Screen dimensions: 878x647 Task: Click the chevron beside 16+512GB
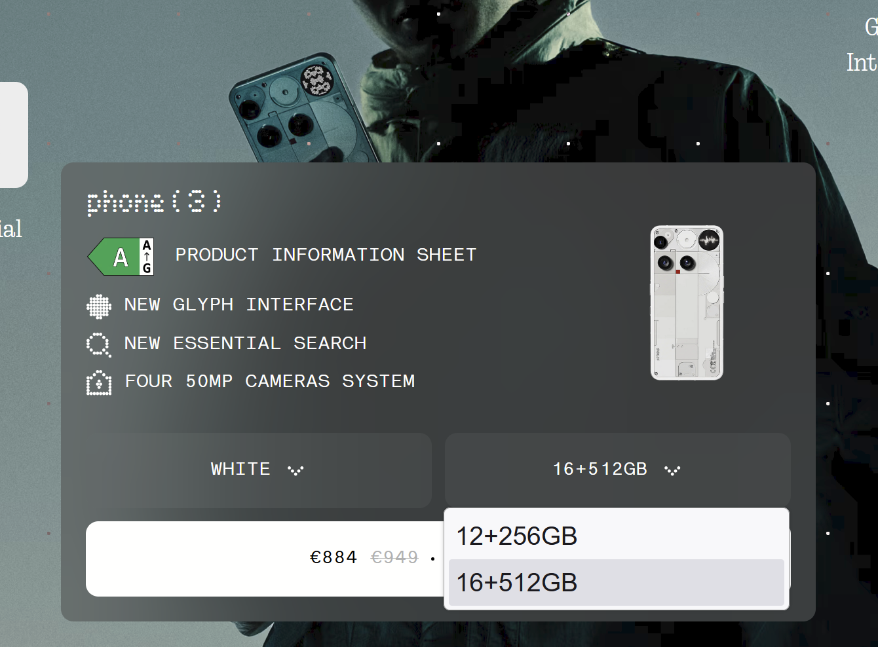coord(672,470)
